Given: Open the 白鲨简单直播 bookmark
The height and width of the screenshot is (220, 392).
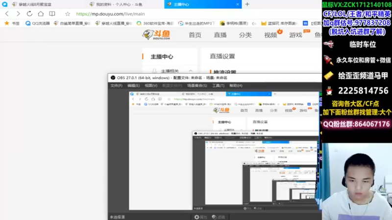Looking at the screenshot, I should [72, 23].
